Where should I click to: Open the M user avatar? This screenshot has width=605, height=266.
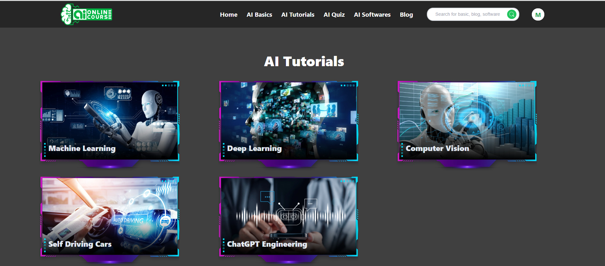pos(538,14)
